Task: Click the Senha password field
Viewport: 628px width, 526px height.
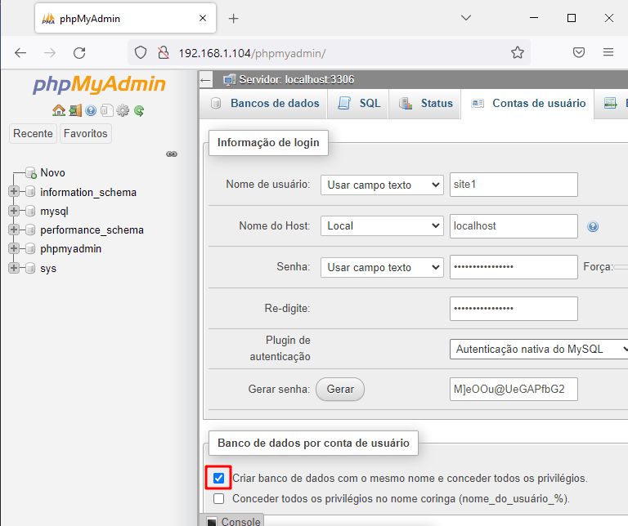Action: [x=514, y=267]
